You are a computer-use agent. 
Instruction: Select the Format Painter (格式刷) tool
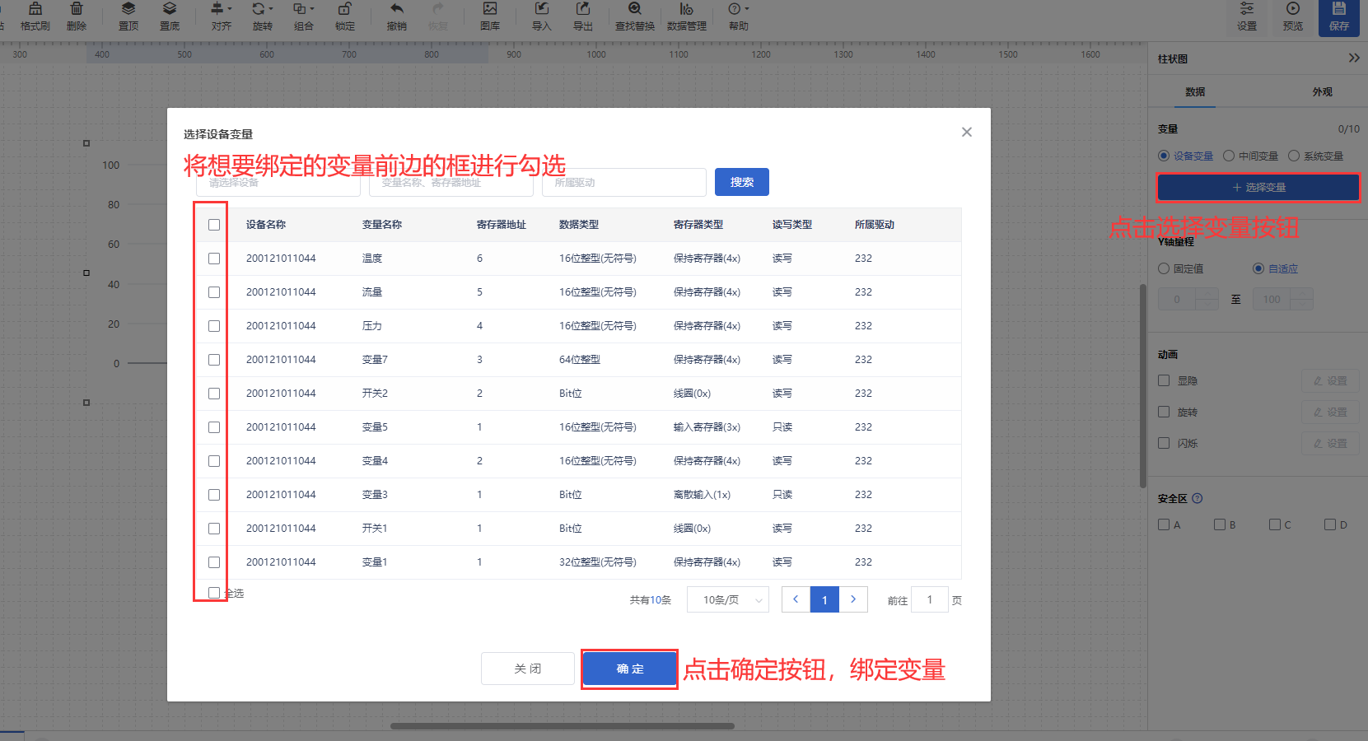pyautogui.click(x=35, y=16)
